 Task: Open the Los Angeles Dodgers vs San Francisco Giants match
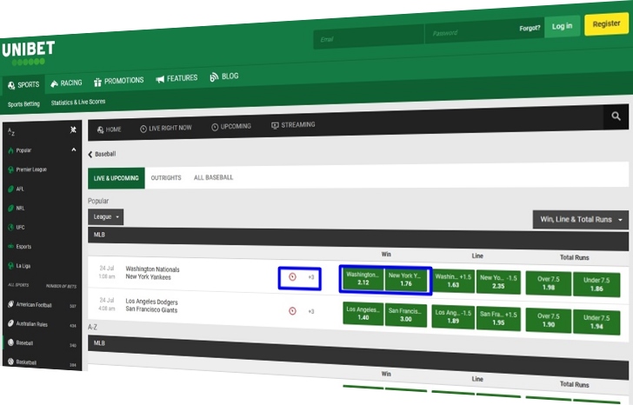pyautogui.click(x=151, y=306)
